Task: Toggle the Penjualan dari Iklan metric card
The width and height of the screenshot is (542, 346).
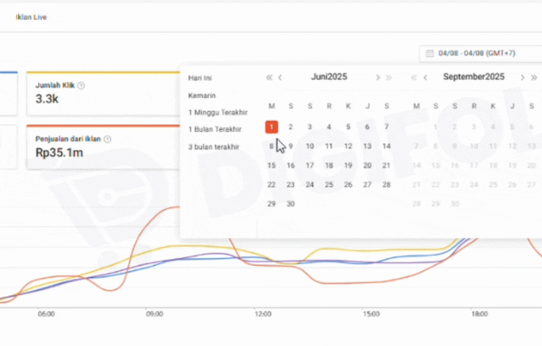Action: pyautogui.click(x=103, y=147)
